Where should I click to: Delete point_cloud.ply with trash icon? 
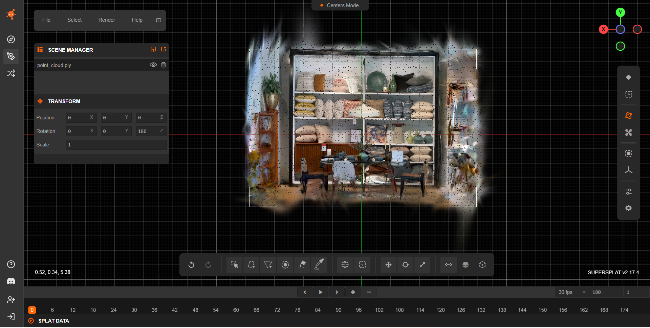pos(164,65)
